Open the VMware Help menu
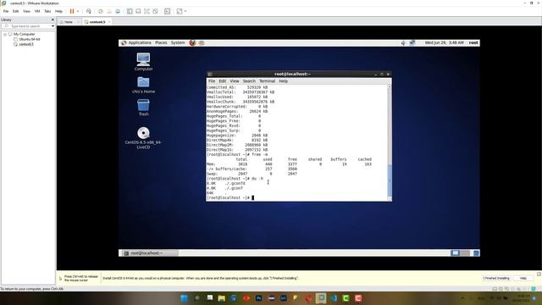 coord(58,11)
